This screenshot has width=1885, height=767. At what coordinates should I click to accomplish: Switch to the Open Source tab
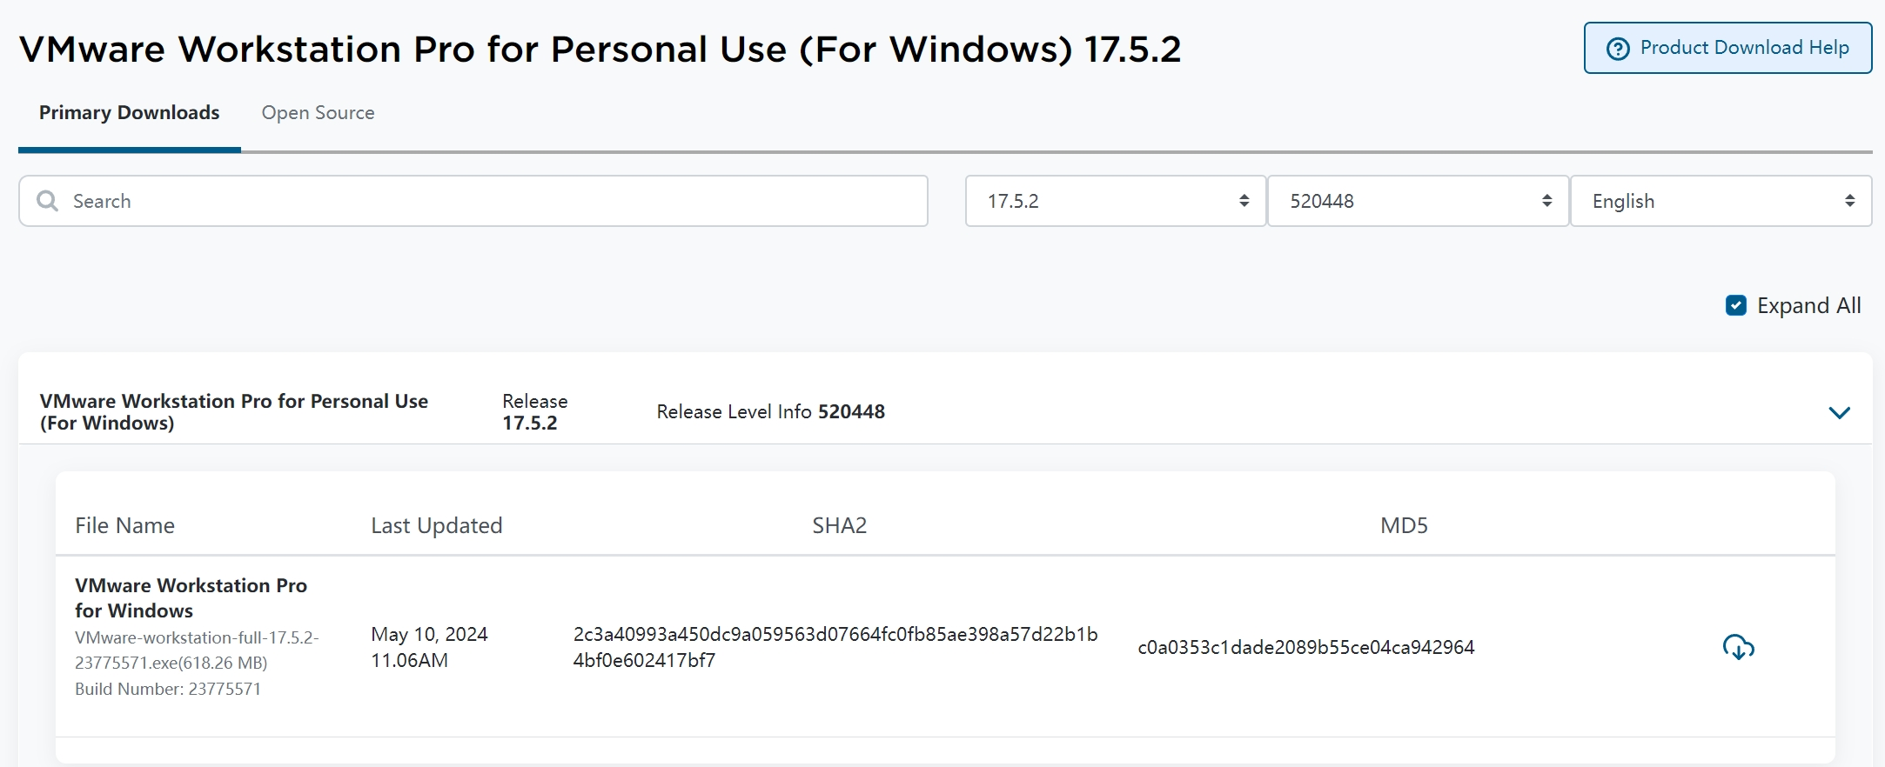318,113
